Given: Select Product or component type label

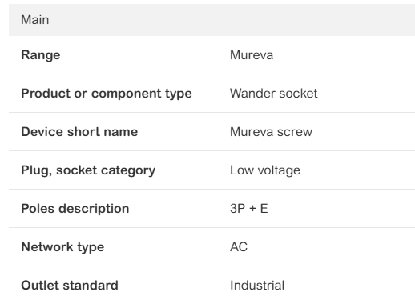Looking at the screenshot, I should pos(107,94).
